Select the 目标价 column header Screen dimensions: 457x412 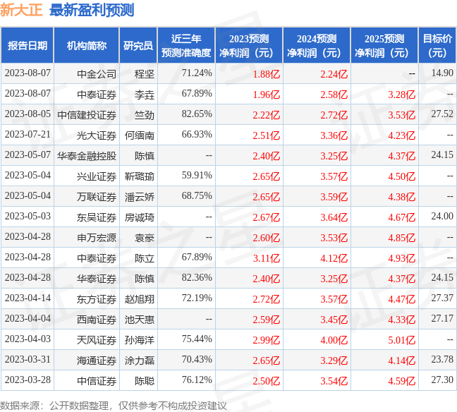tap(437, 45)
